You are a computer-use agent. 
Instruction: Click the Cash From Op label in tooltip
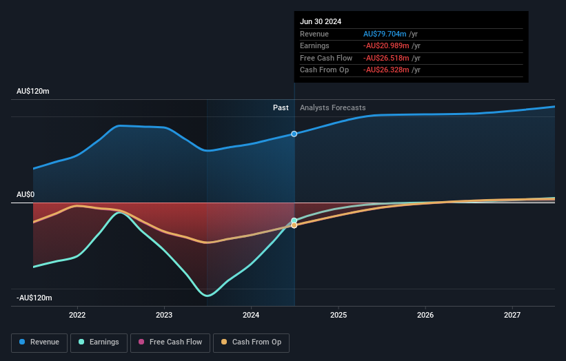[324, 70]
